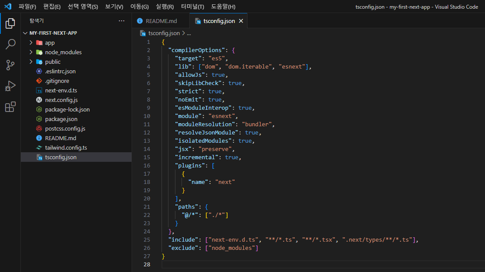Click the tailwind.config.ts tailwind icon
The height and width of the screenshot is (272, 485).
[39, 148]
